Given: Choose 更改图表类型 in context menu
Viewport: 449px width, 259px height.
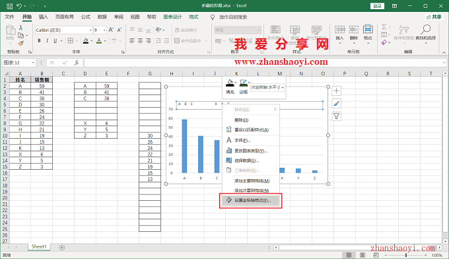Looking at the screenshot, I should 250,151.
